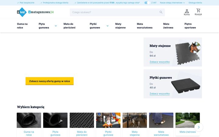
Task: Click the Maty stajenne banner heading
Action: pos(160,46)
